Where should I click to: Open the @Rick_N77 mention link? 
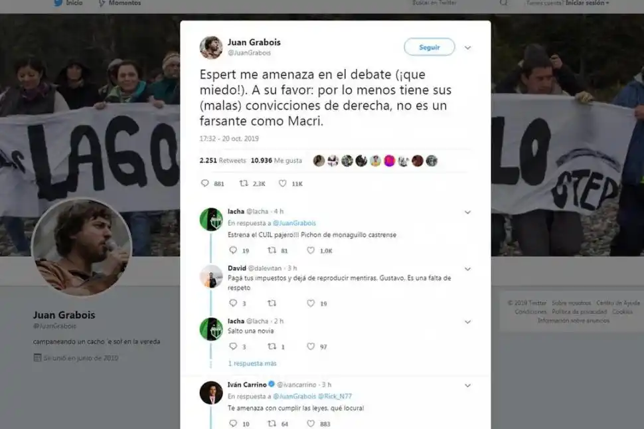(x=335, y=396)
